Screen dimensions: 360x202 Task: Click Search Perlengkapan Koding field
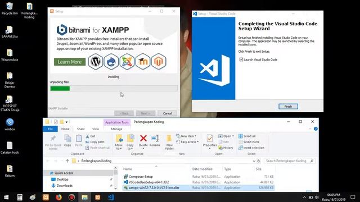point(290,161)
